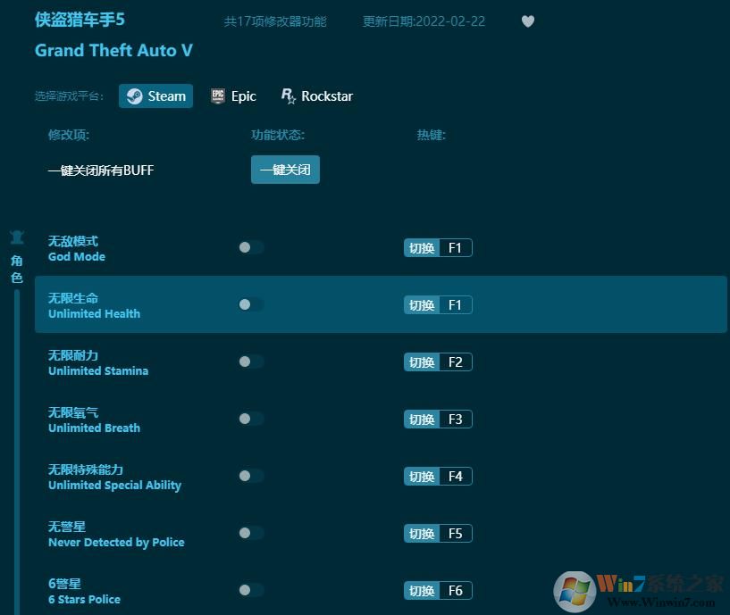Select the Epic platform tab
The height and width of the screenshot is (615, 730).
pyautogui.click(x=233, y=96)
